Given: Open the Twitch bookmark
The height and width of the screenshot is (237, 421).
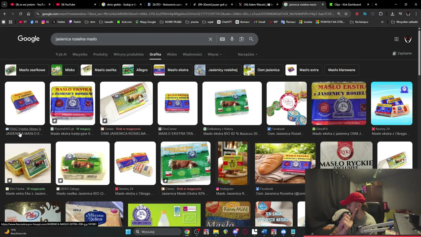Looking at the screenshot, I should point(75,22).
